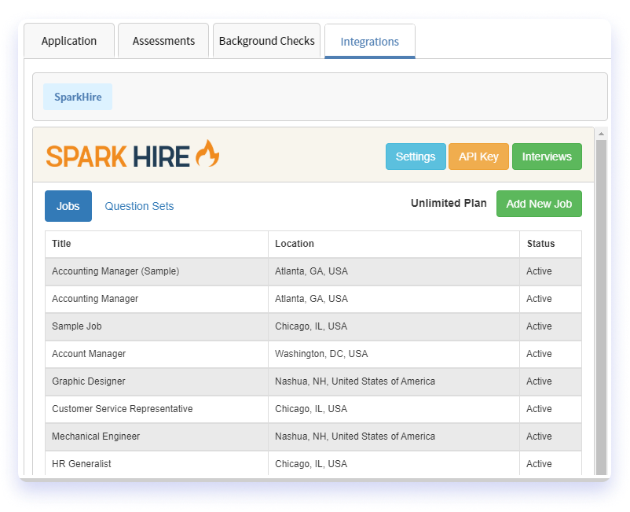This screenshot has width=630, height=512.
Task: Open Customer Service Representative job
Action: (122, 409)
